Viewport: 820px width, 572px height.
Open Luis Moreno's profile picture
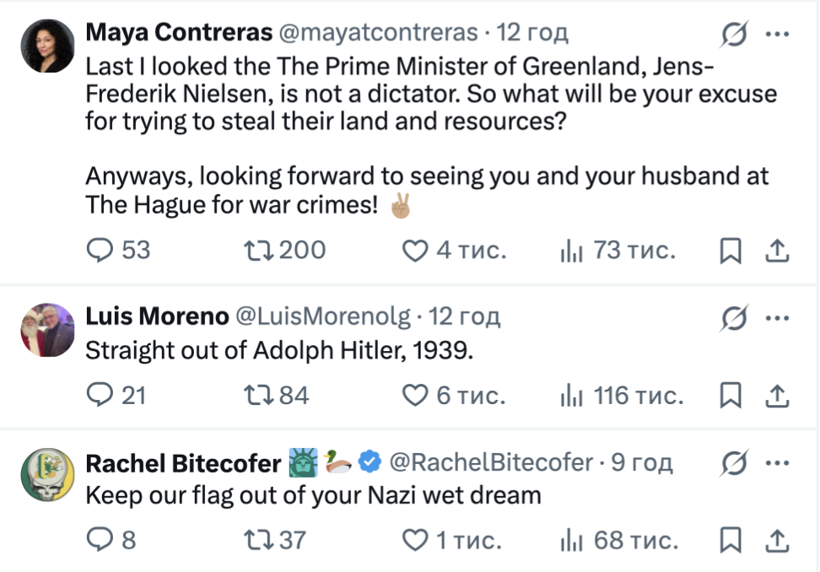coord(47,330)
